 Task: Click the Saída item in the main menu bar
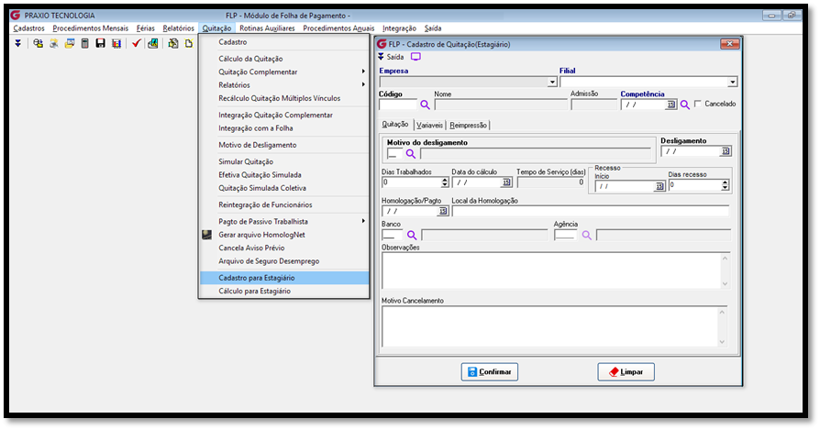[433, 28]
